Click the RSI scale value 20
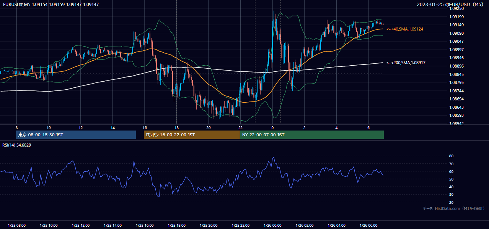 click(451, 202)
